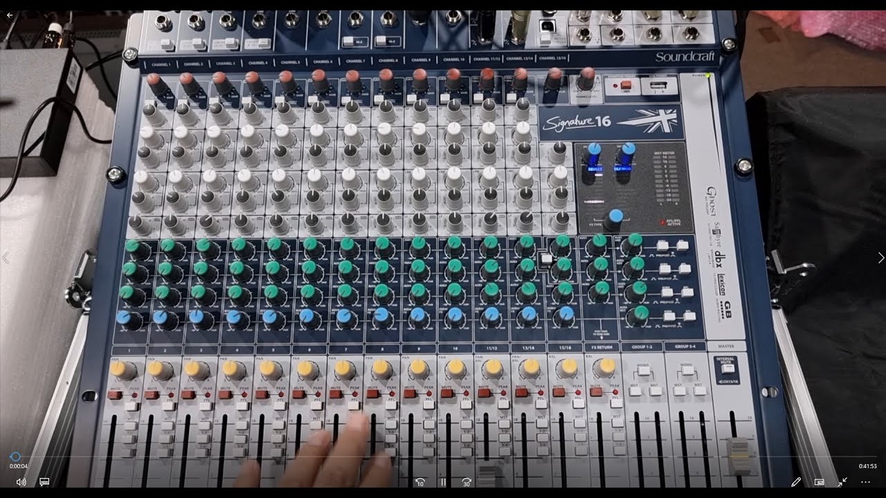Skip forward 30 seconds
Image resolution: width=886 pixels, height=498 pixels.
(467, 481)
